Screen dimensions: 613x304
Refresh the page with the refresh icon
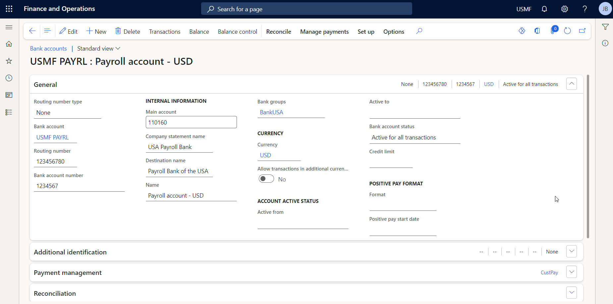[567, 30]
